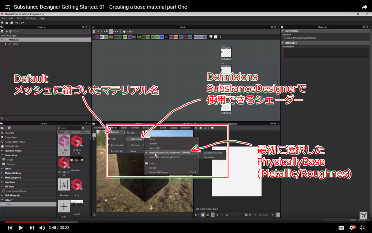372x233 pixels.
Task: Click YouTube share arrow icon
Action: [x=364, y=7]
